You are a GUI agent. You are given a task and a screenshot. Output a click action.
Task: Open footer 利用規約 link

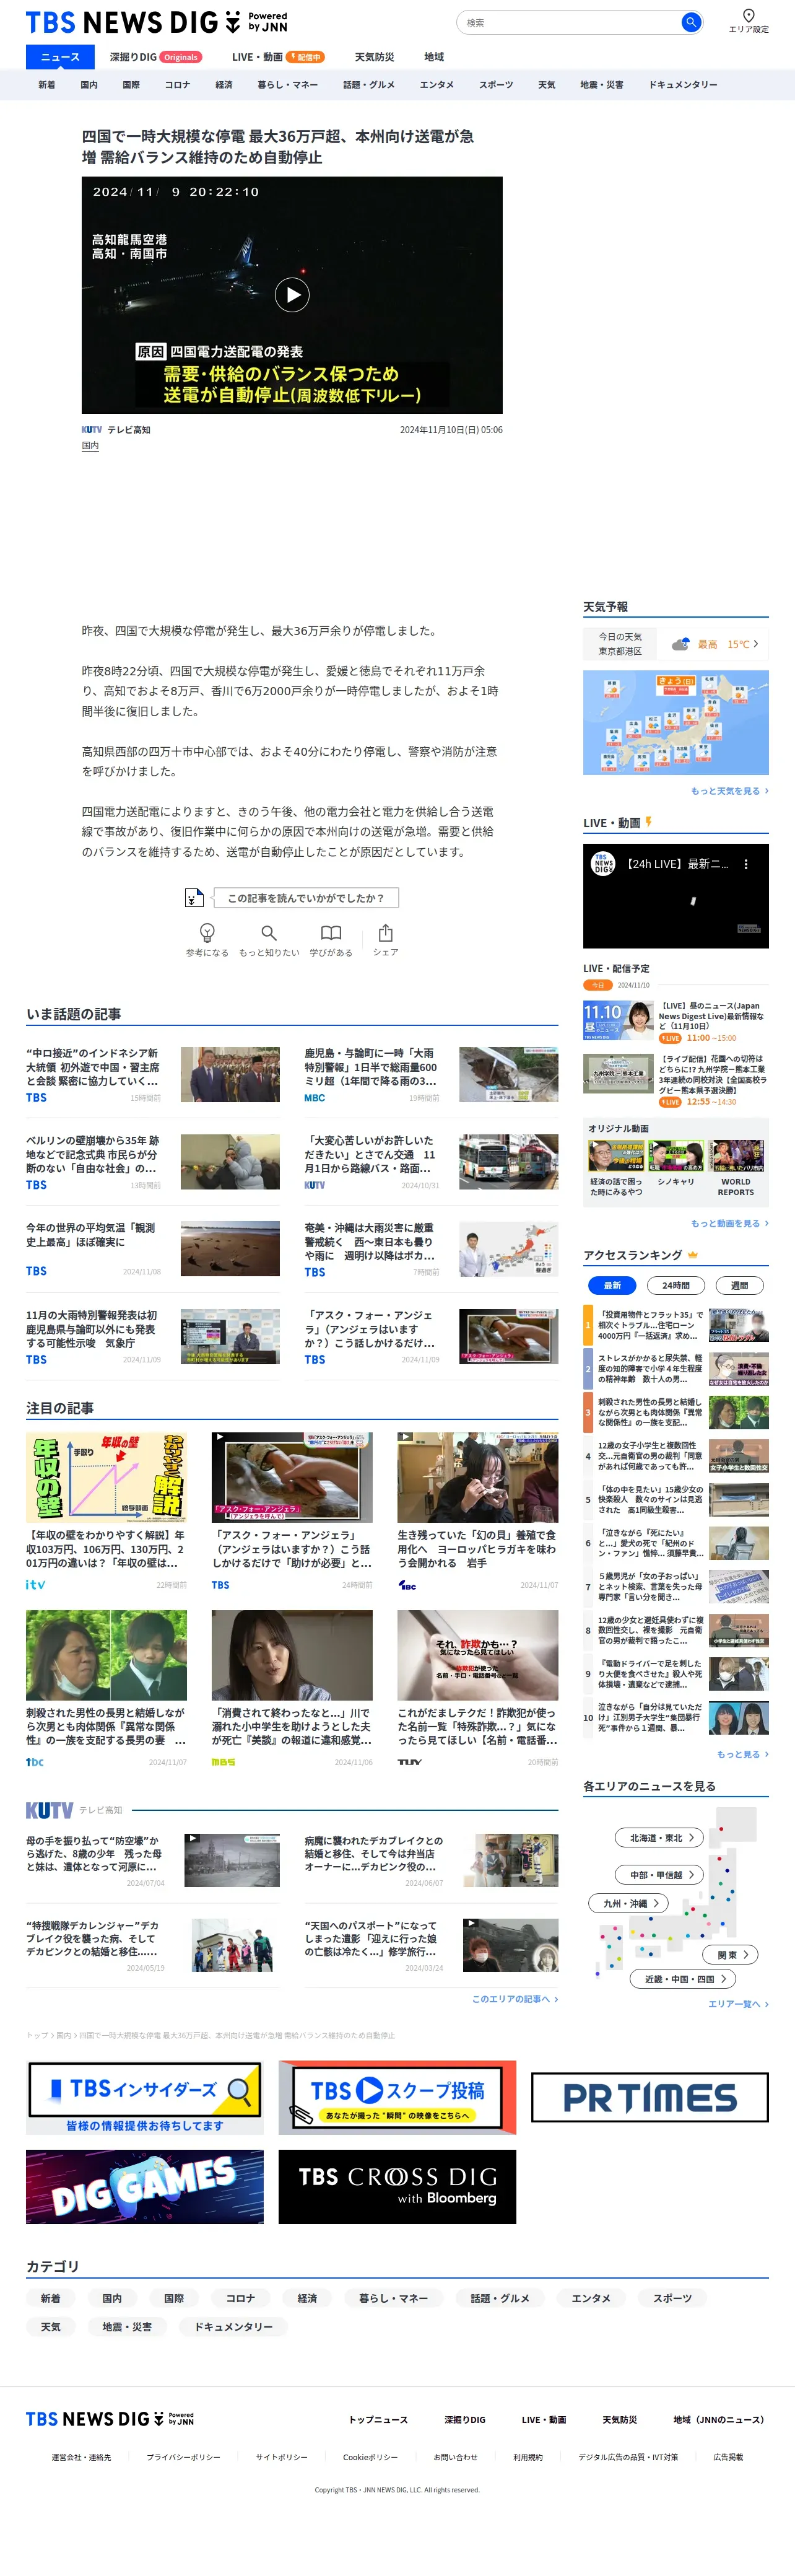pyautogui.click(x=528, y=2457)
